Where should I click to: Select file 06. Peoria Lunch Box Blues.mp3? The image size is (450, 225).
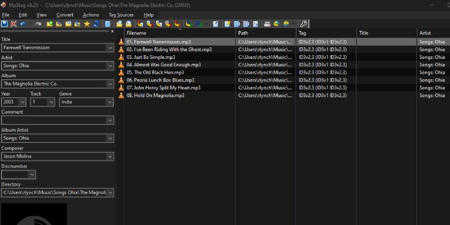[x=160, y=80]
